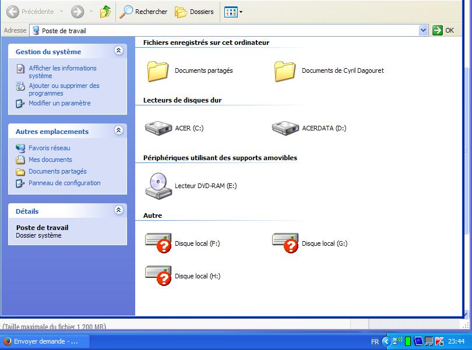Image resolution: width=472 pixels, height=350 pixels.
Task: Select the ACERDATA (D:) drive icon
Action: click(286, 128)
